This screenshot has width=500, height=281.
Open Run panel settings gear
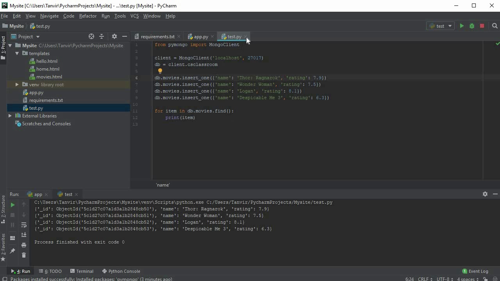pyautogui.click(x=485, y=194)
